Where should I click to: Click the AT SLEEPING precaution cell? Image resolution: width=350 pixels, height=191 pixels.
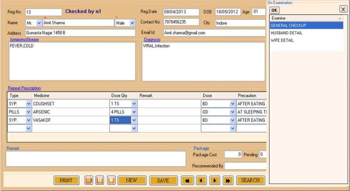tap(251, 112)
